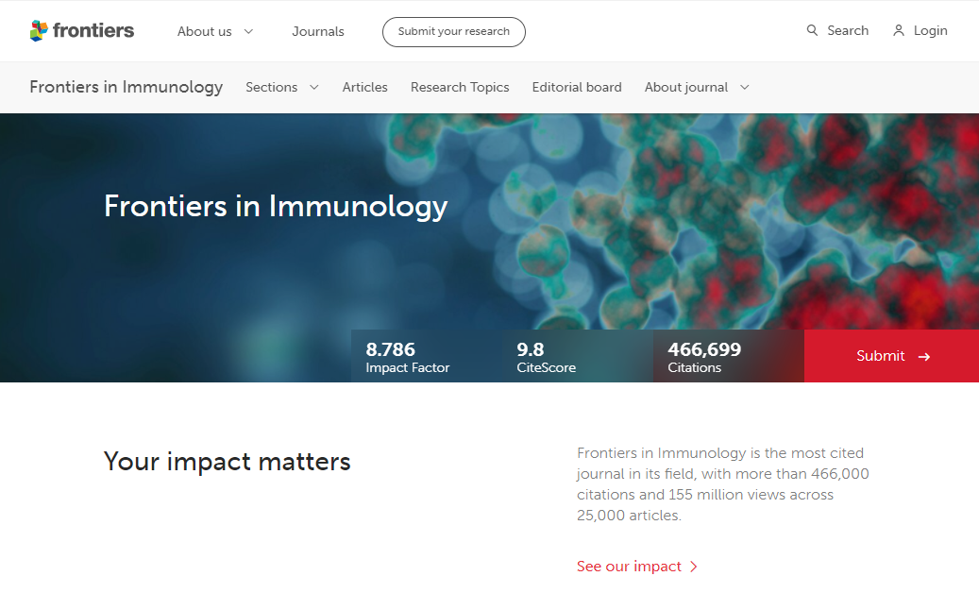979x593 pixels.
Task: Expand the About us dropdown chevron
Action: point(248,31)
